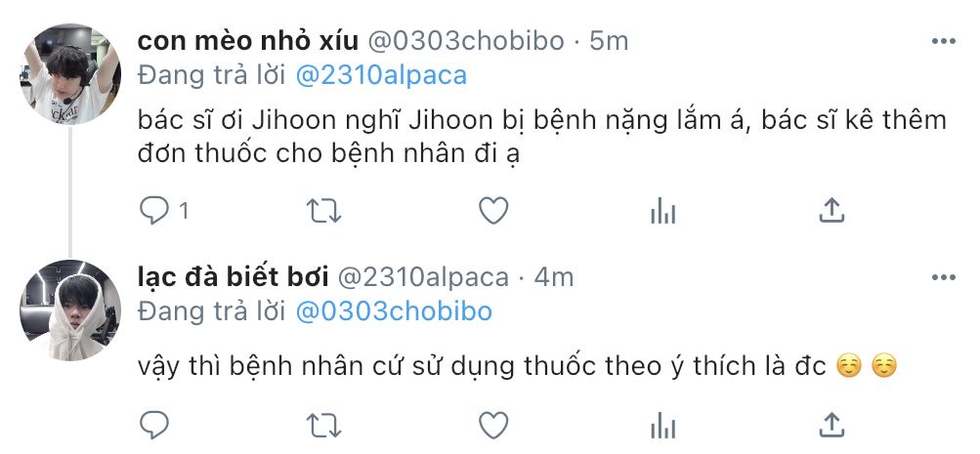Open lạc đà biết bơi's profile picture

coord(70,310)
